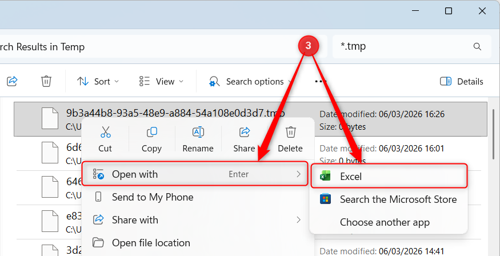This screenshot has width=500, height=256.
Task: Click the Microsoft Store icon
Action: 325,199
